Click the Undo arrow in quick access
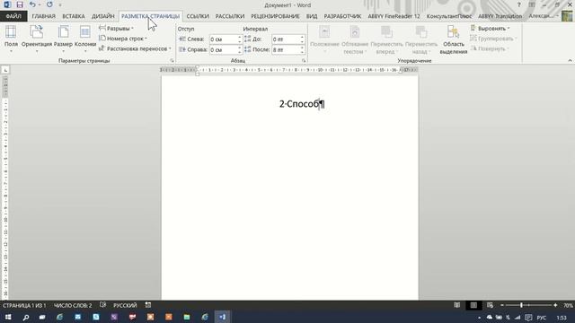The height and width of the screenshot is (323, 575). tap(32, 4)
